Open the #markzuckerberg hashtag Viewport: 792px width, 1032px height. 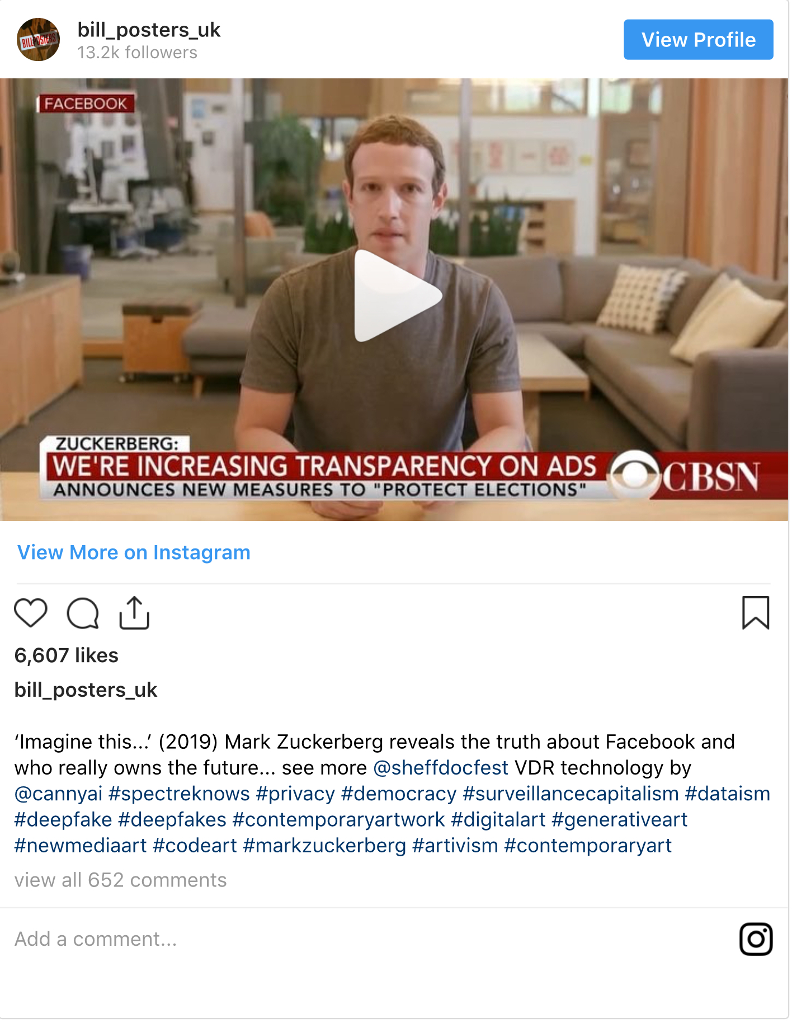(325, 845)
